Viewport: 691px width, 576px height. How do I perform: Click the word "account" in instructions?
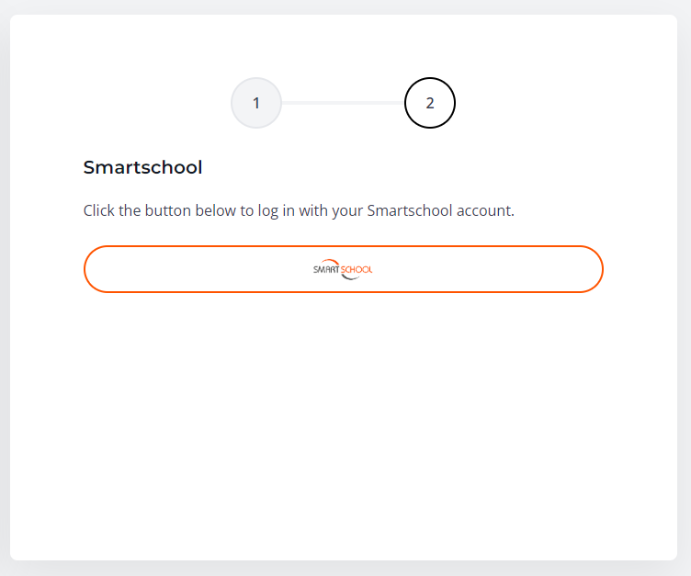pos(484,210)
